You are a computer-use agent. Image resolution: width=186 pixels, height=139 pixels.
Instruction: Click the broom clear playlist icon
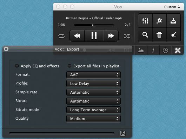(173, 35)
